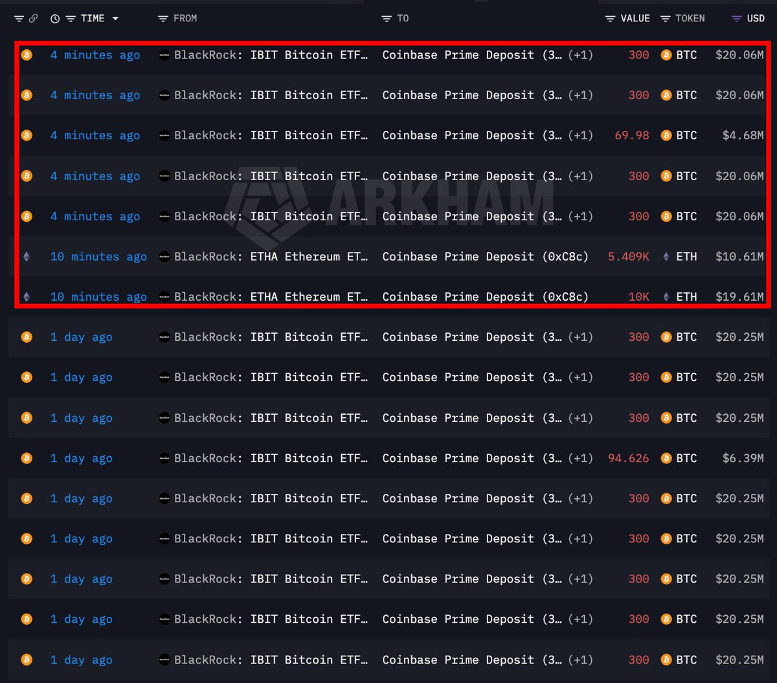The height and width of the screenshot is (683, 777).
Task: Click the filter icon on the TO column
Action: pyautogui.click(x=385, y=18)
